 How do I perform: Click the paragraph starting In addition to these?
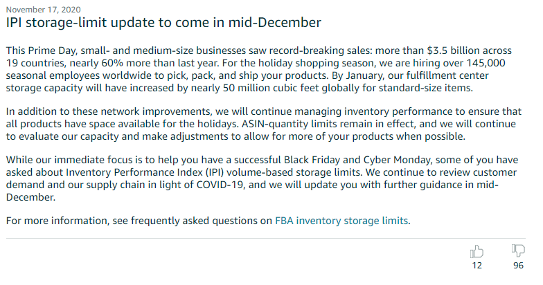(x=263, y=124)
